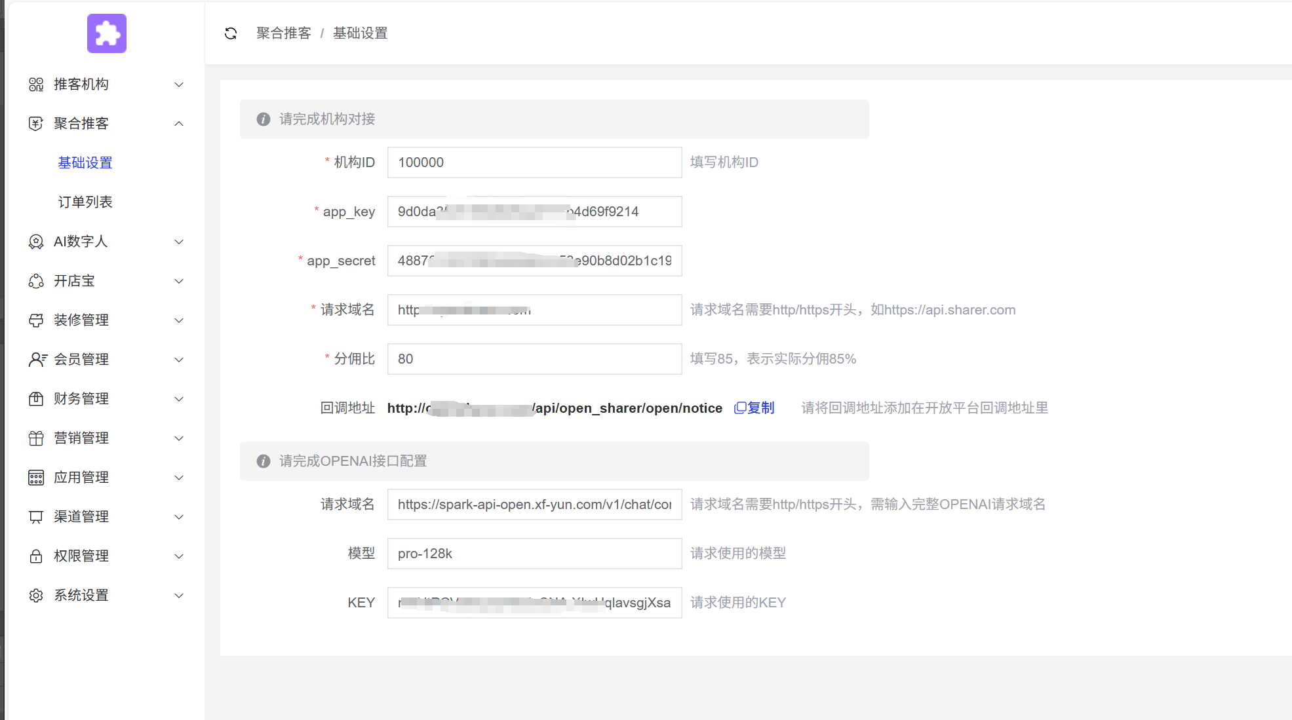Click the refresh icon beside breadcrumb
Image resolution: width=1292 pixels, height=720 pixels.
pos(231,33)
